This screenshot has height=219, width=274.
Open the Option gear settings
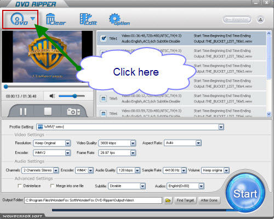tap(119, 19)
